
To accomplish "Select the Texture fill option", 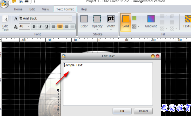I will pyautogui.click(x=187, y=21).
